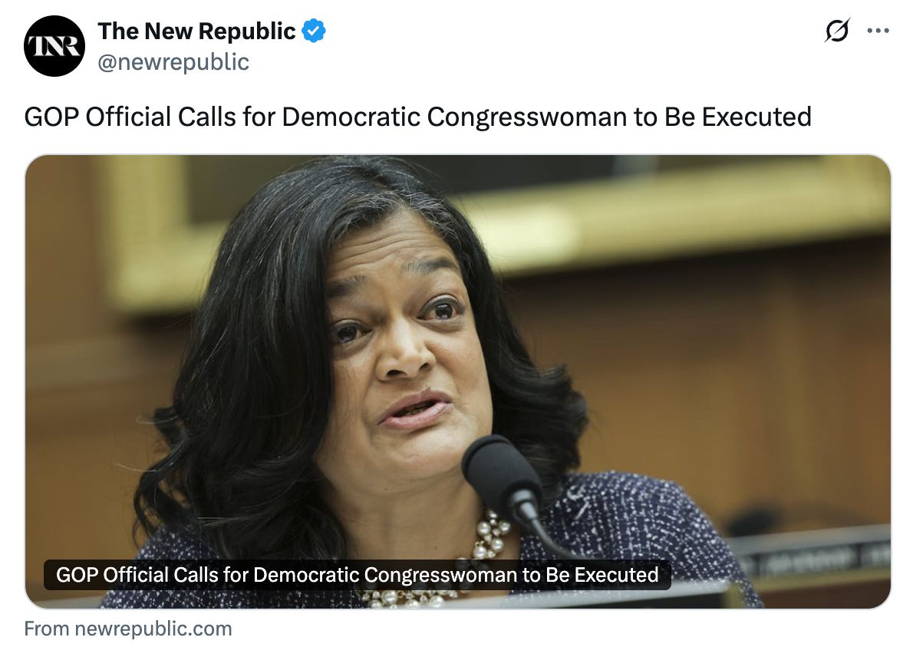The width and height of the screenshot is (913, 657).
Task: Follow the 'From newrepublic.com' source link
Action: click(x=128, y=629)
